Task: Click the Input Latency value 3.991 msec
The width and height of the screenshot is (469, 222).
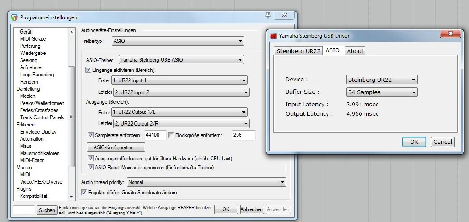Action: pyautogui.click(x=362, y=105)
